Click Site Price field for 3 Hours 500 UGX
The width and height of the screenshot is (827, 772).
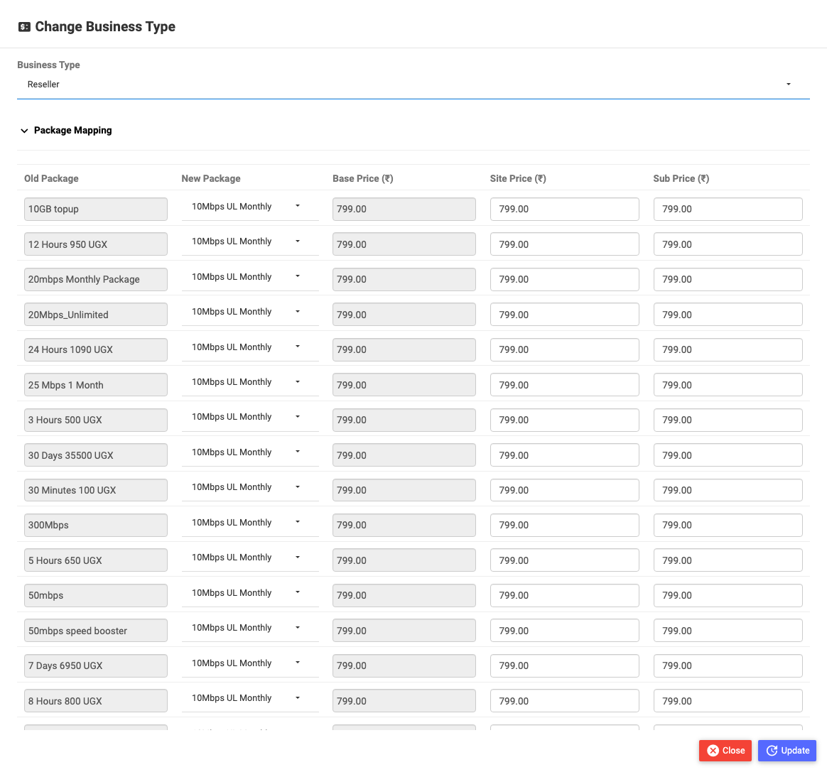[x=564, y=420]
